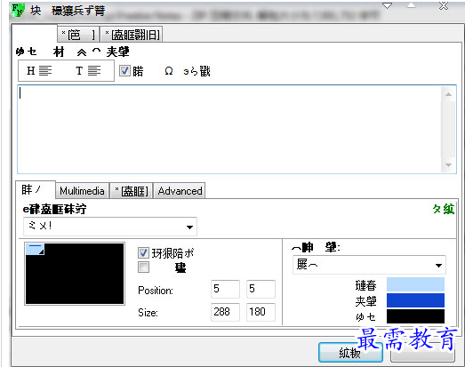Click the '絋粄' confirm button at the bottom
Image resolution: width=465 pixels, height=367 pixels.
(350, 353)
